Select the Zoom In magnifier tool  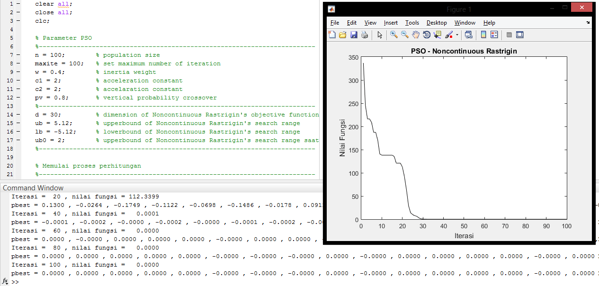pyautogui.click(x=394, y=35)
